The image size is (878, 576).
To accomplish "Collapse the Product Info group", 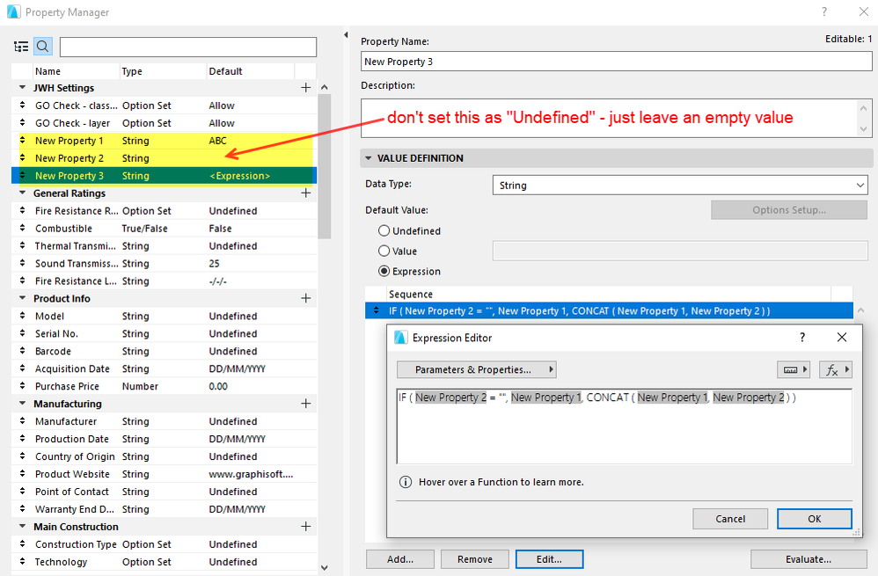I will 22,298.
